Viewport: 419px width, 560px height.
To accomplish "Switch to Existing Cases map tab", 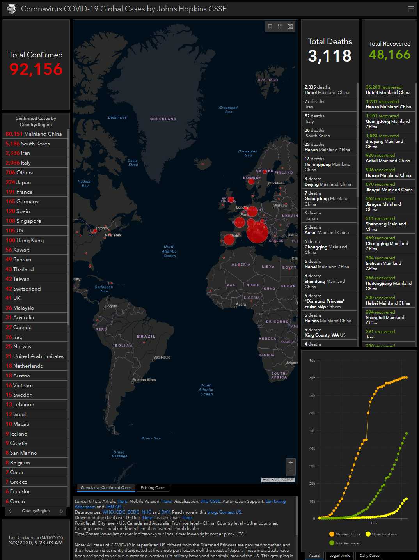I will point(153,488).
